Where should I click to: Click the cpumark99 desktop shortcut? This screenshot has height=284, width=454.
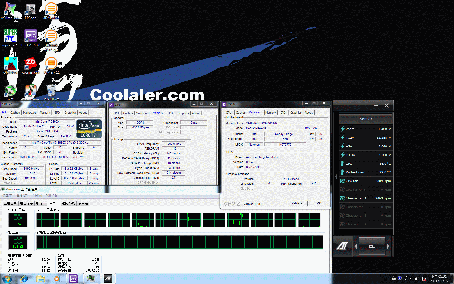point(31,65)
